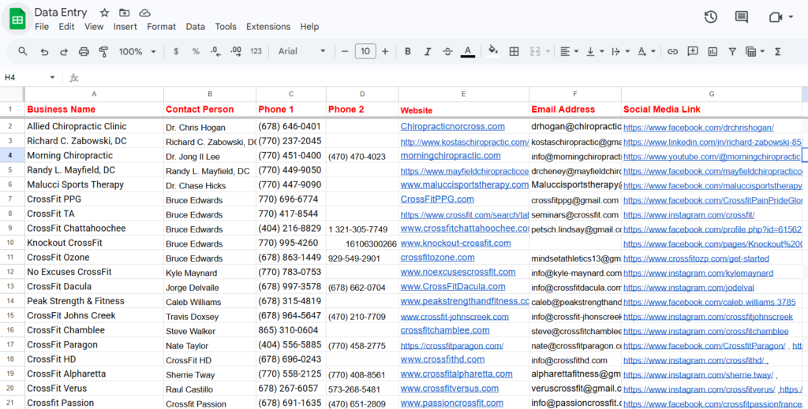Decrease decimal places

(x=215, y=51)
